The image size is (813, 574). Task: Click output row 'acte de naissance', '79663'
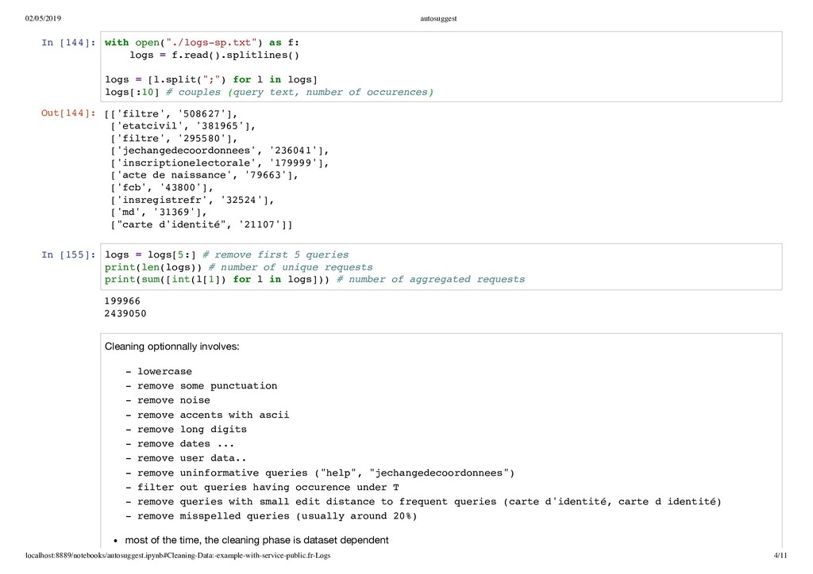coord(204,175)
